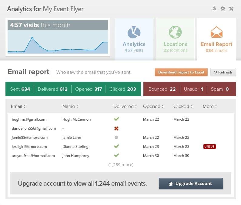Sort by Clicked column
The width and height of the screenshot is (241, 205).
click(x=183, y=106)
